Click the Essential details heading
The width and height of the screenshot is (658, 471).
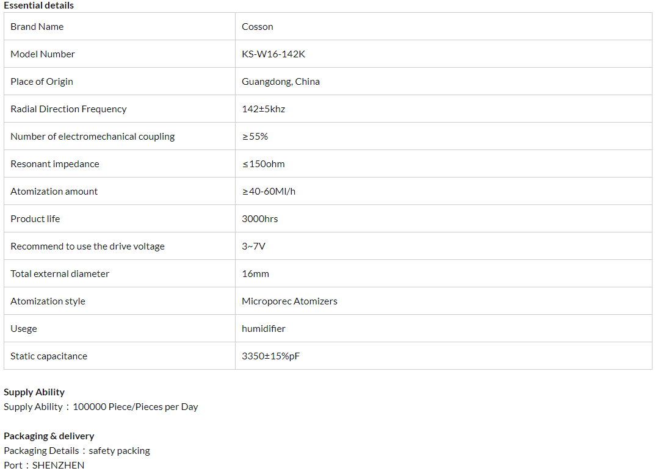click(x=38, y=5)
